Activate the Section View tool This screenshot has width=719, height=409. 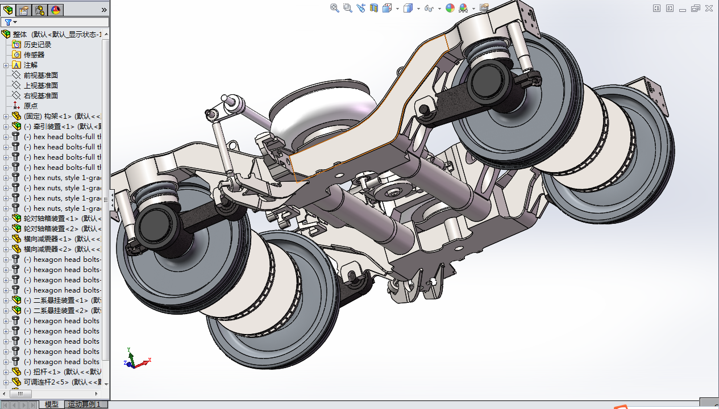[x=374, y=8]
